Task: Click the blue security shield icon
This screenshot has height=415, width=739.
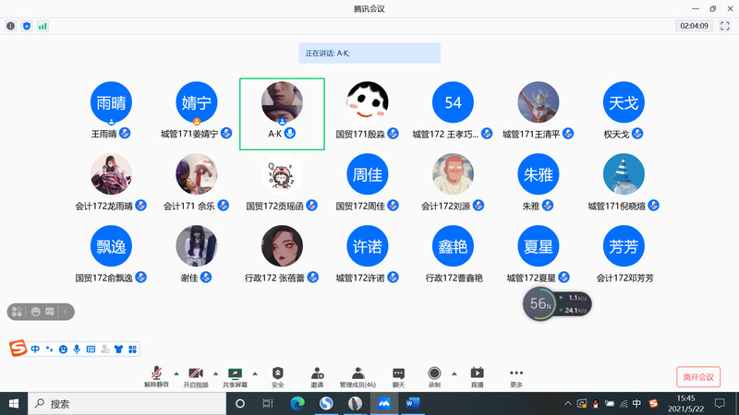Action: [27, 26]
